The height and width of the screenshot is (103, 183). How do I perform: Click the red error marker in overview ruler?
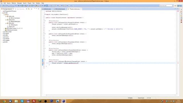178,63
